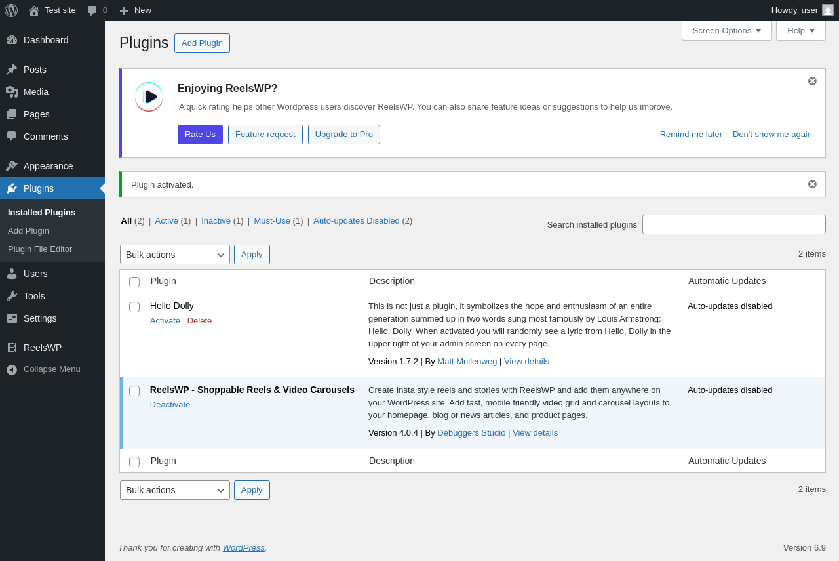
Task: Check the Hello Dolly plugin checkbox
Action: [134, 307]
